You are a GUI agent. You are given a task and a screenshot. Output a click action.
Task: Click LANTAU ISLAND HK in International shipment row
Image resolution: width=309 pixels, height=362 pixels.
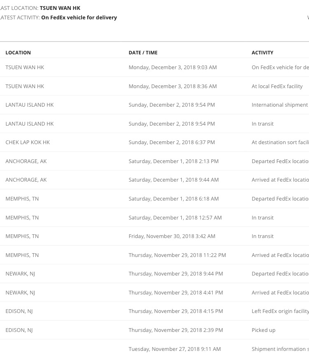(30, 105)
